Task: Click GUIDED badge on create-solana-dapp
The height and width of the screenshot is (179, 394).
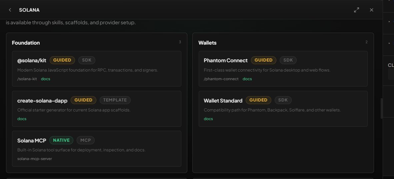Action: [83, 100]
